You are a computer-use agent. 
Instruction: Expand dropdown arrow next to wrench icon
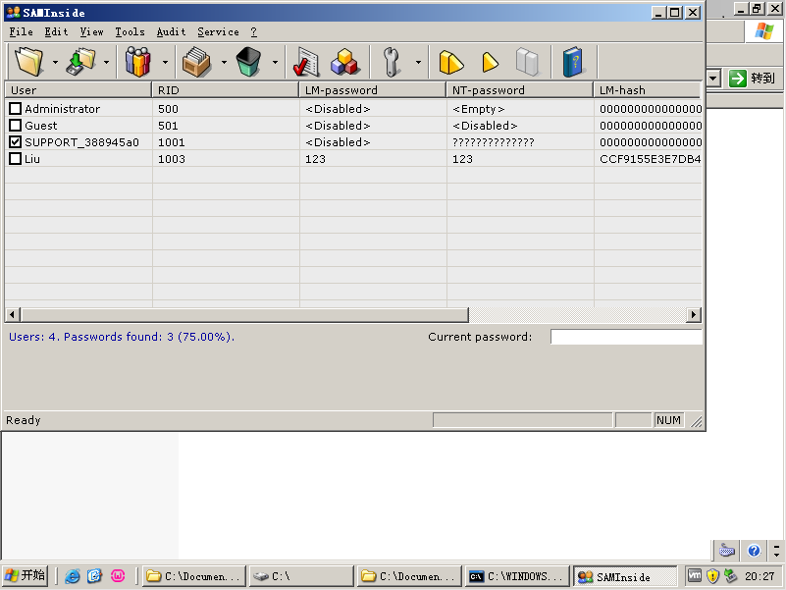pyautogui.click(x=418, y=62)
